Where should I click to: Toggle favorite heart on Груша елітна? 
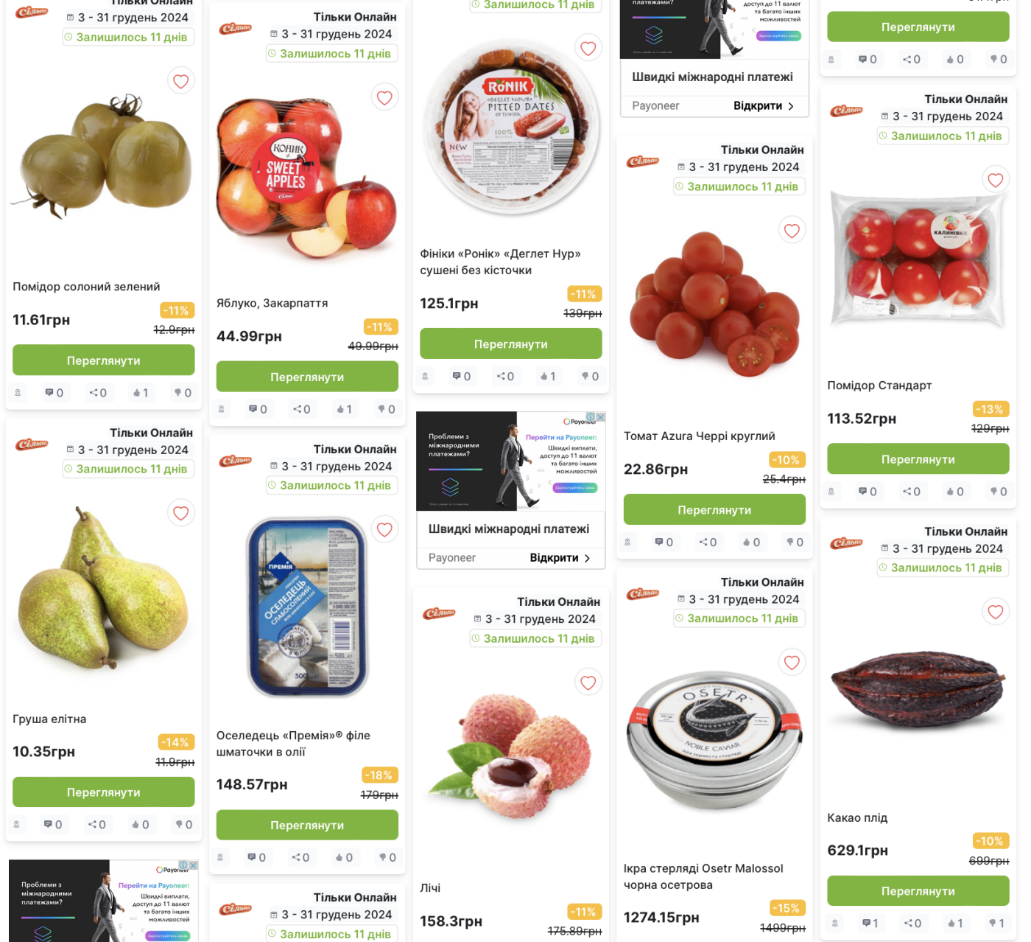click(x=181, y=513)
